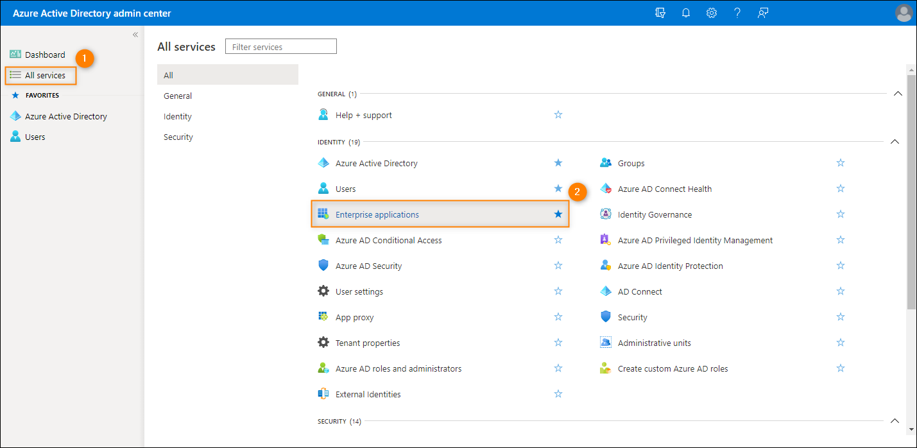Image resolution: width=917 pixels, height=448 pixels.
Task: Click the Users icon in the sidebar
Action: click(15, 137)
